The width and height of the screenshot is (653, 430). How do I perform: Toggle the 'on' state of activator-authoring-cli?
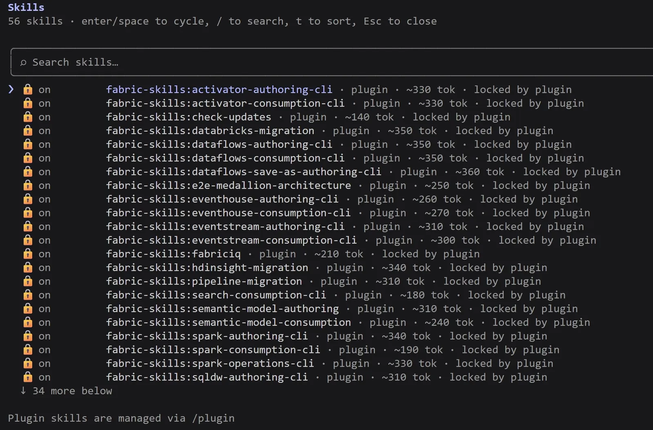click(44, 90)
